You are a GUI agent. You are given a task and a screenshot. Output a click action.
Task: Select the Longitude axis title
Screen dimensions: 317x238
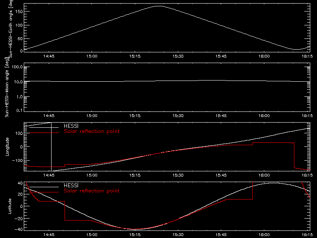click(7, 147)
